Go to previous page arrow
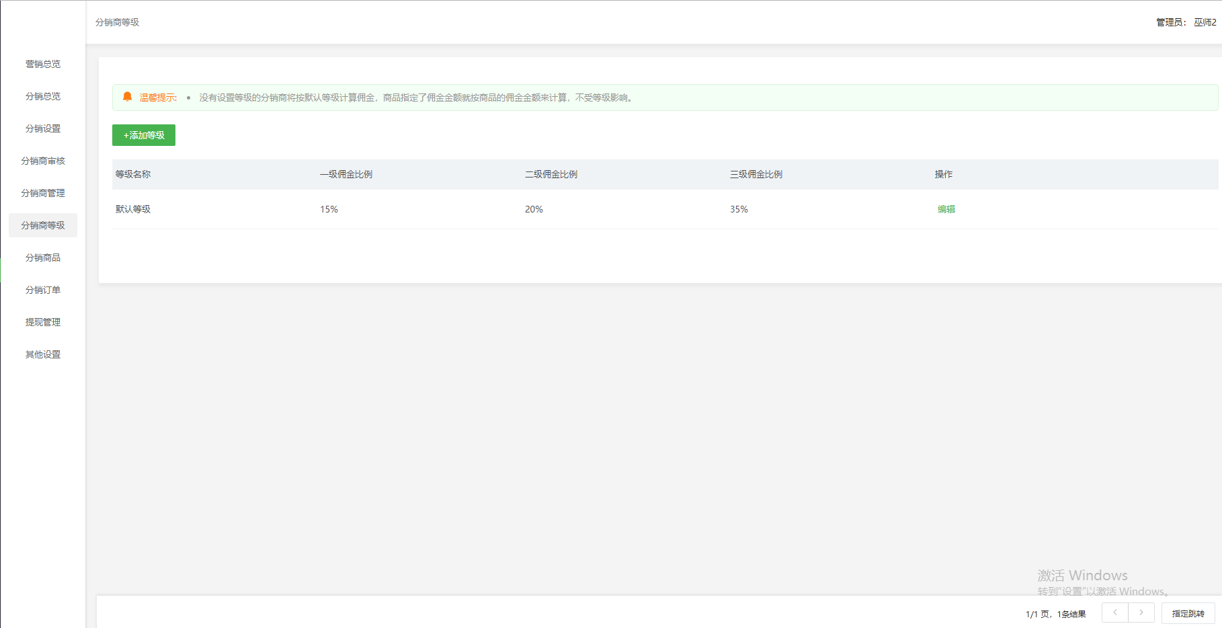1222x628 pixels. coord(1114,613)
